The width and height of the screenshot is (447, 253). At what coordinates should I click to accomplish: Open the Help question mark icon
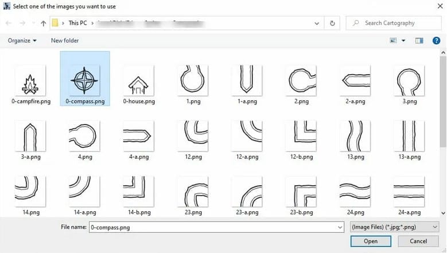[436, 41]
